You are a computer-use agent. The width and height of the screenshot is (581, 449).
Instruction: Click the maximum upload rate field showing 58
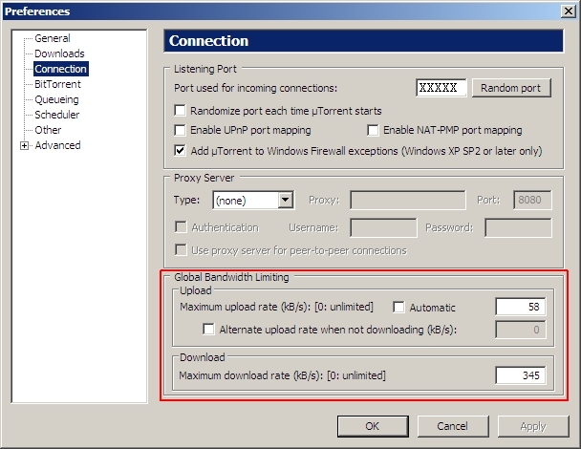point(520,307)
